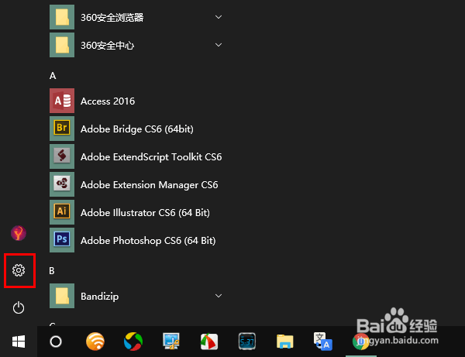Viewport: 465px width, 357px height.
Task: Click the letter A section header
Action: pyautogui.click(x=53, y=76)
